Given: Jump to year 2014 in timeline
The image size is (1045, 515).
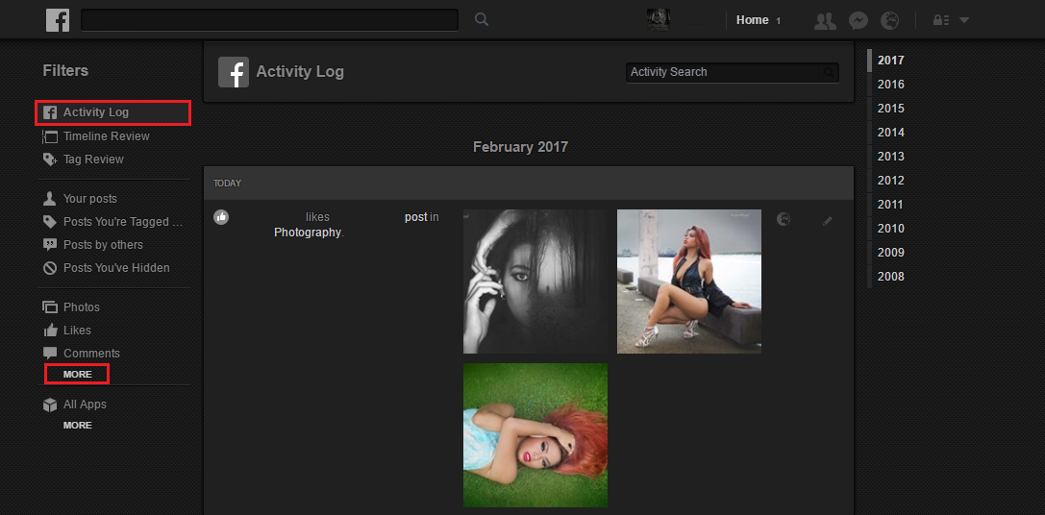Looking at the screenshot, I should [x=890, y=132].
